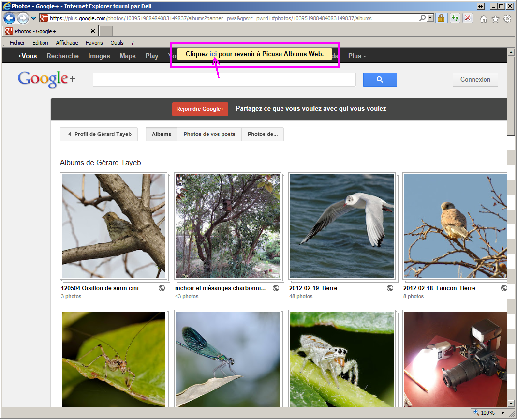Open Maps in the Google bar

click(128, 56)
